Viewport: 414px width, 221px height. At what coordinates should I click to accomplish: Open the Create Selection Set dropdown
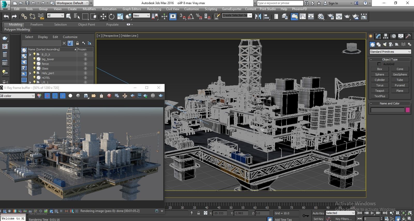tap(237, 15)
